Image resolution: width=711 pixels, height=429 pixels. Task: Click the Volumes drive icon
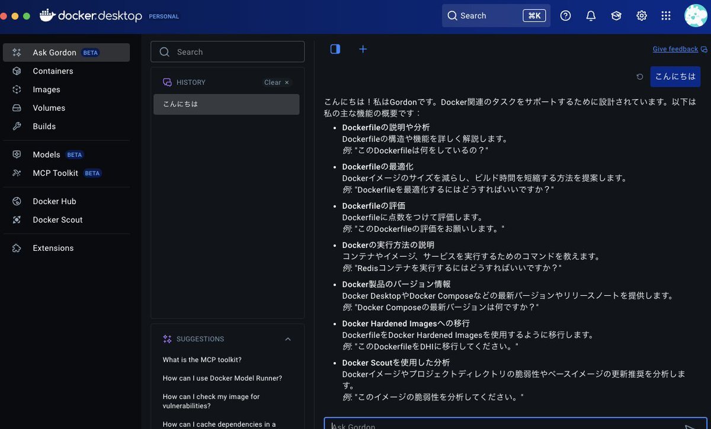click(x=17, y=108)
